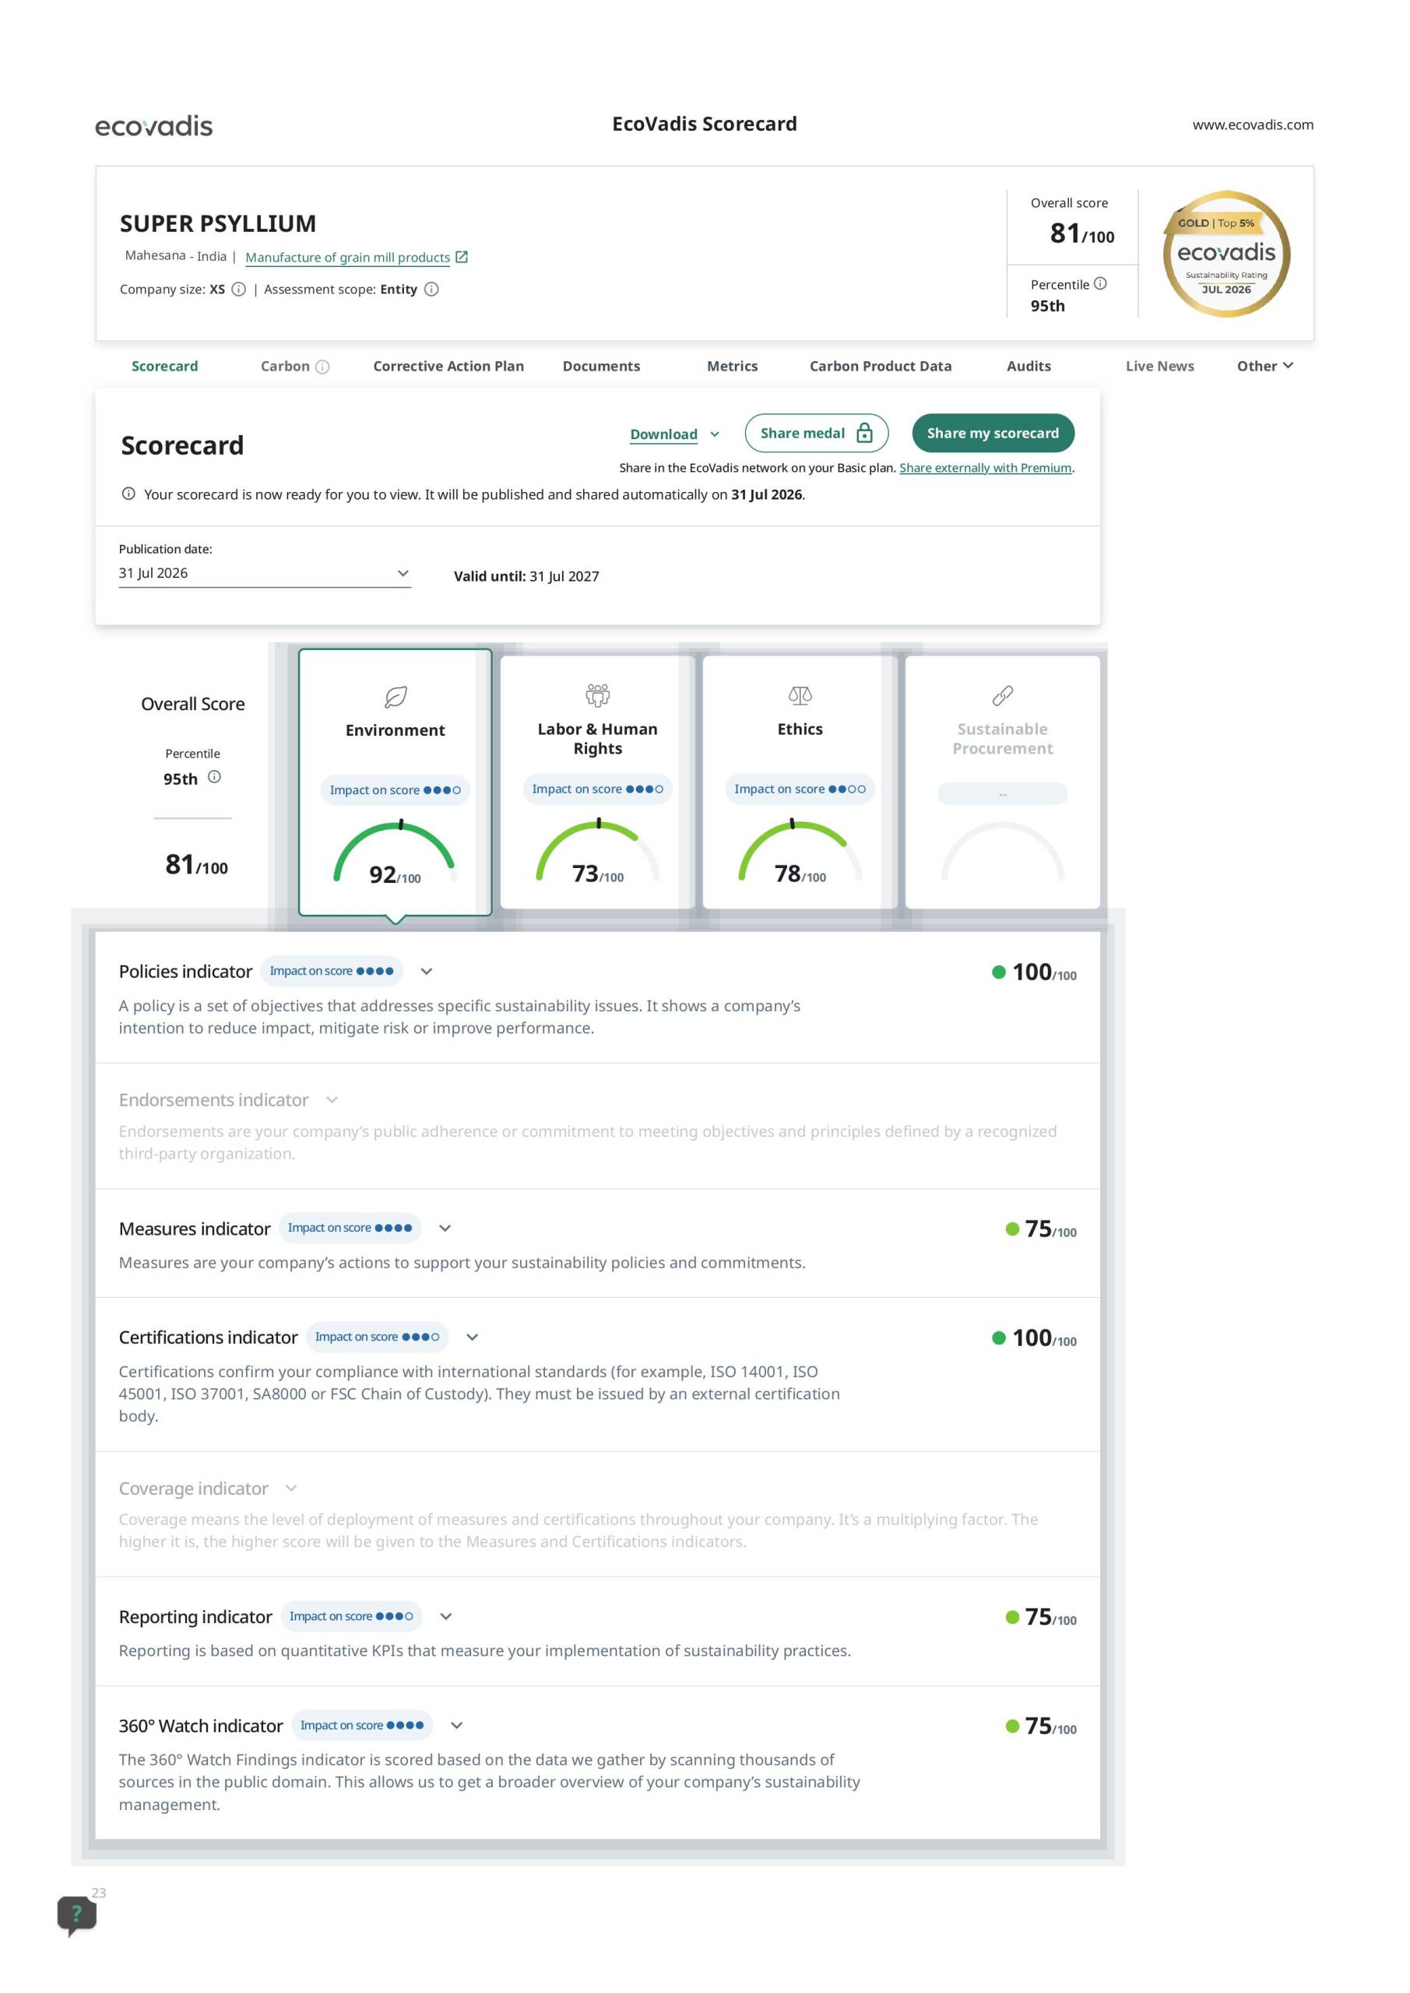Click info icon next to Assessment scope Entity

(431, 289)
